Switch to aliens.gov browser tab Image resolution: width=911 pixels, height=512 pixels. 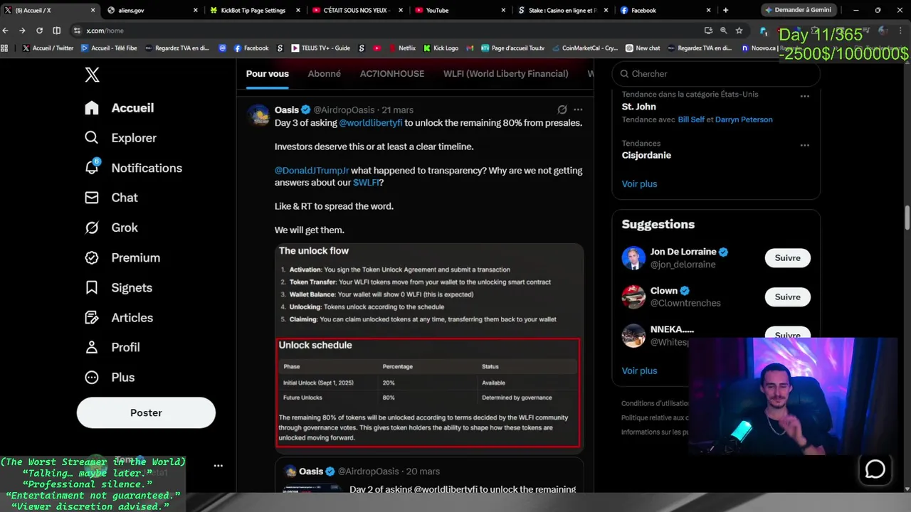pos(152,10)
